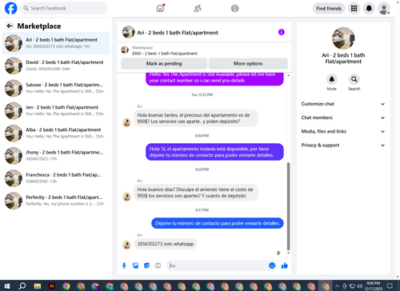Open Jhony conversation in the list
The height and width of the screenshot is (291, 400).
coord(56,156)
